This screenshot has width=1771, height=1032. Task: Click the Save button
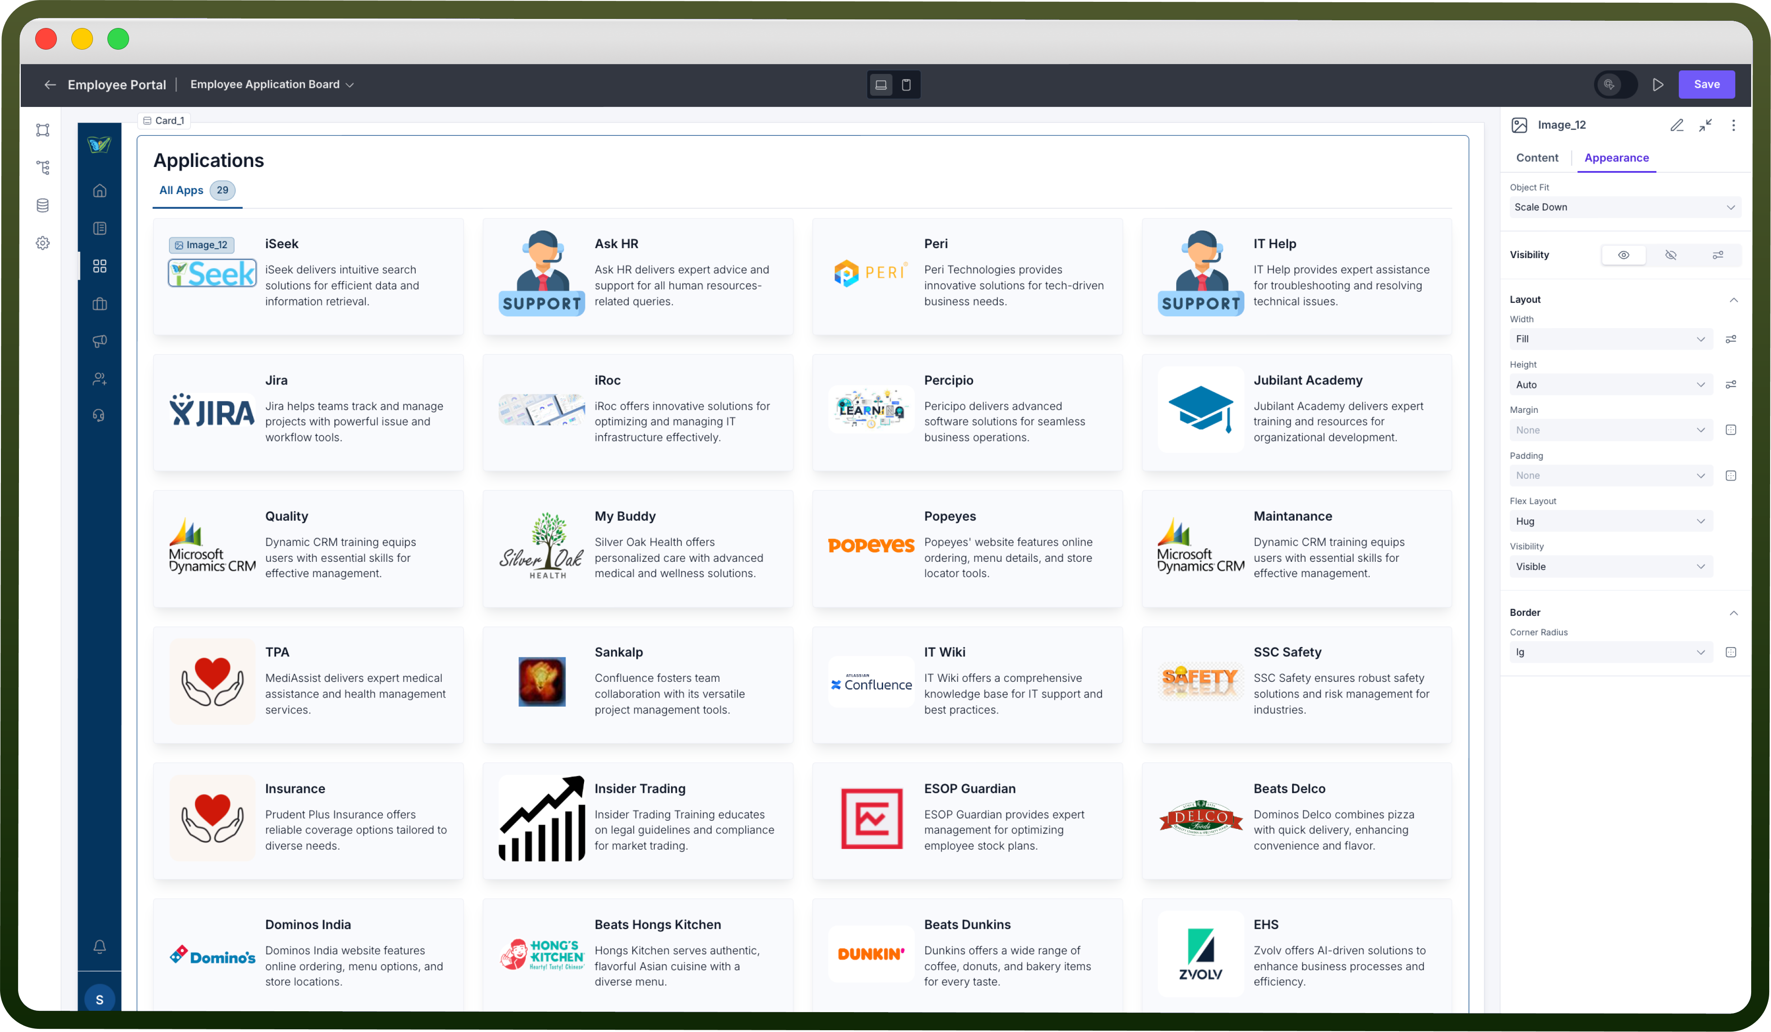[1706, 84]
